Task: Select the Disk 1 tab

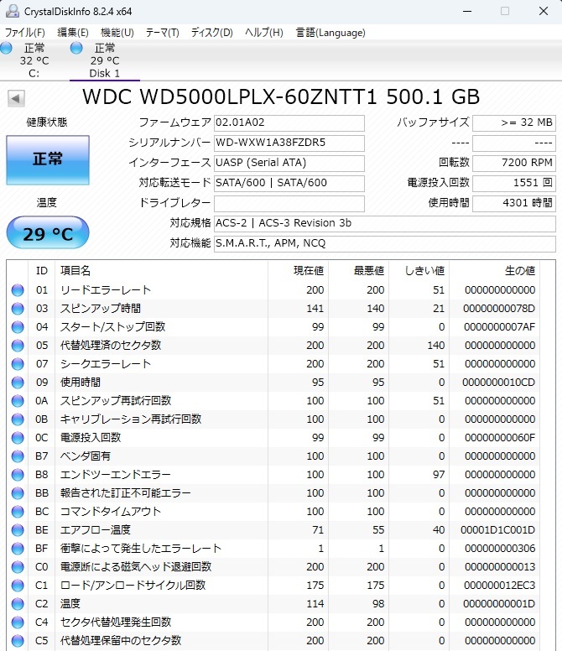Action: pyautogui.click(x=105, y=60)
